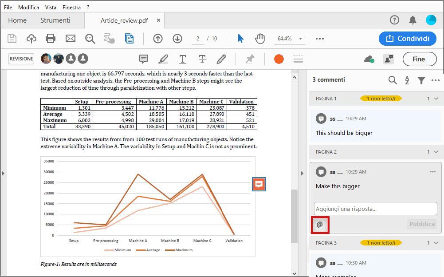Click document vertical scrollbar up arrow
Image resolution: width=444 pixels, height=277 pixels.
(x=295, y=77)
